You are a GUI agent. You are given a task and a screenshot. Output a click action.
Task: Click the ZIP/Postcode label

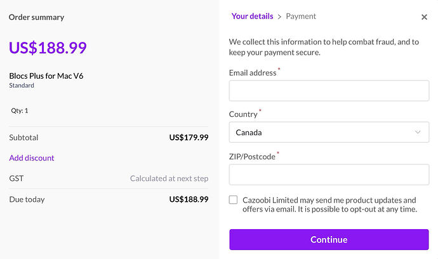pyautogui.click(x=252, y=156)
